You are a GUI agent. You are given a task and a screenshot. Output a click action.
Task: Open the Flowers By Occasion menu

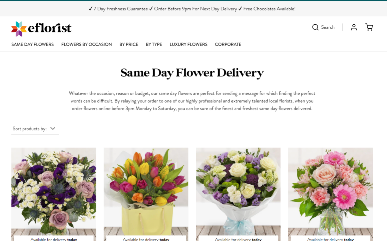[x=86, y=44]
